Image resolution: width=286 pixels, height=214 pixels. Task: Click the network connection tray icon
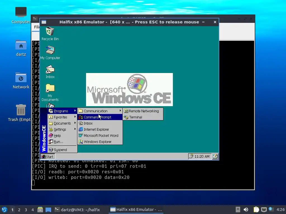point(191,156)
